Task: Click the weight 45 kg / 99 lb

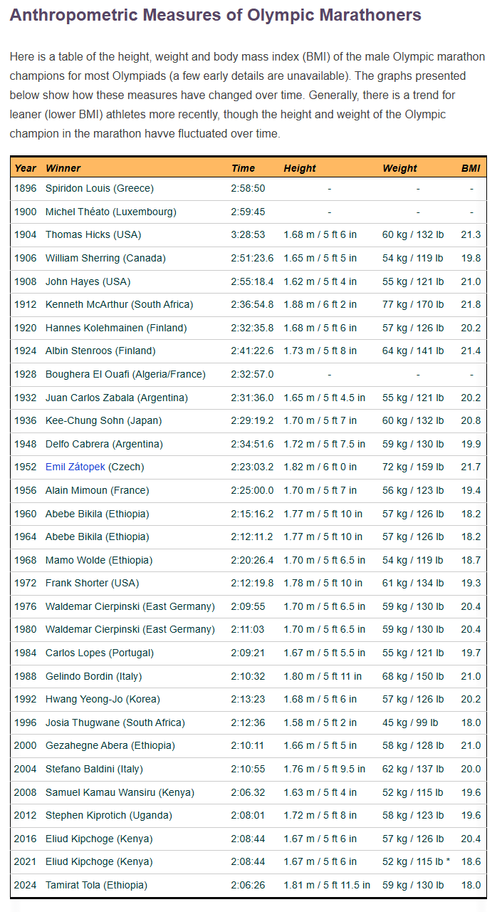Action: click(410, 722)
